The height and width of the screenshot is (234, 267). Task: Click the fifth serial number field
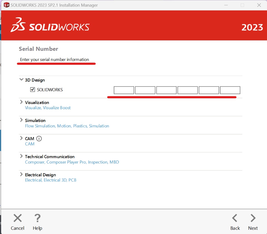[209, 90]
